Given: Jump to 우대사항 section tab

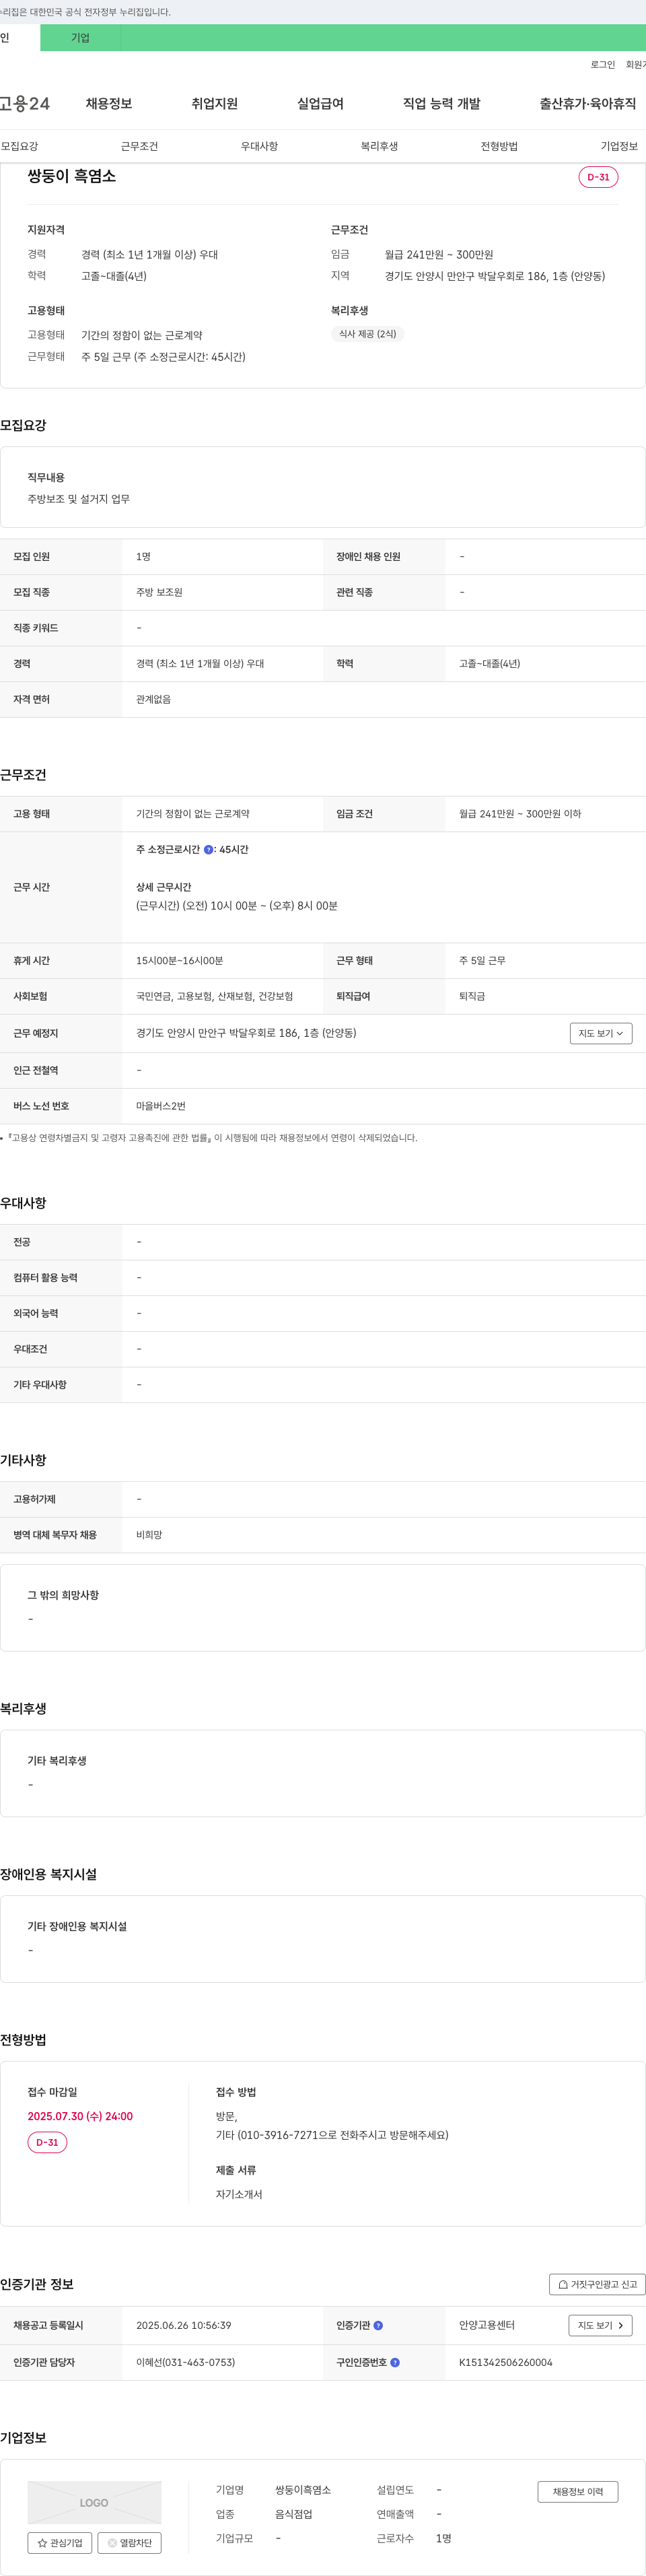Looking at the screenshot, I should point(259,146).
